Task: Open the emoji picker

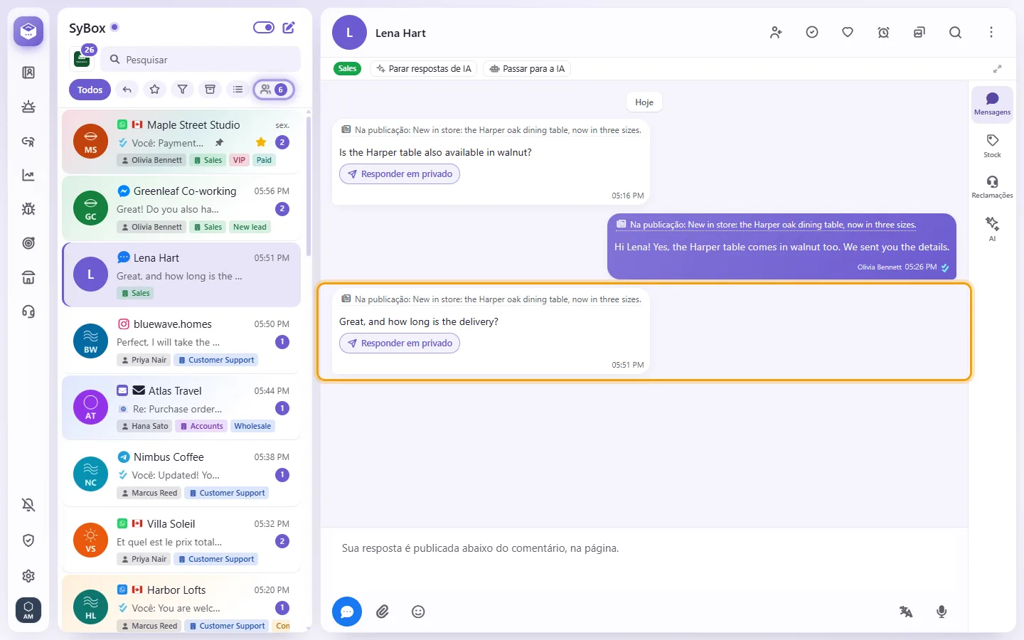Action: [418, 612]
